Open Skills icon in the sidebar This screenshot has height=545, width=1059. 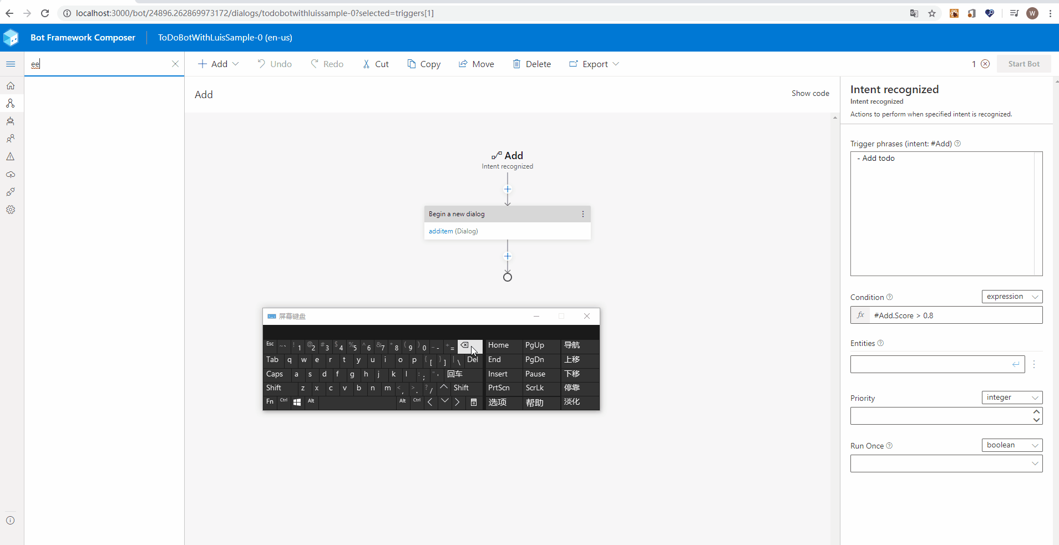click(11, 192)
